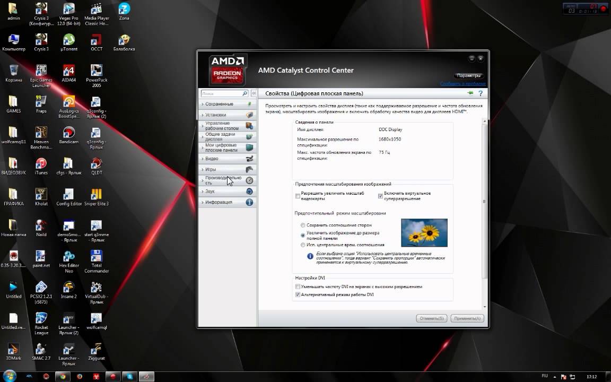This screenshot has width=611, height=382.
Task: Click the Chrome taskbar icon
Action: tap(63, 377)
